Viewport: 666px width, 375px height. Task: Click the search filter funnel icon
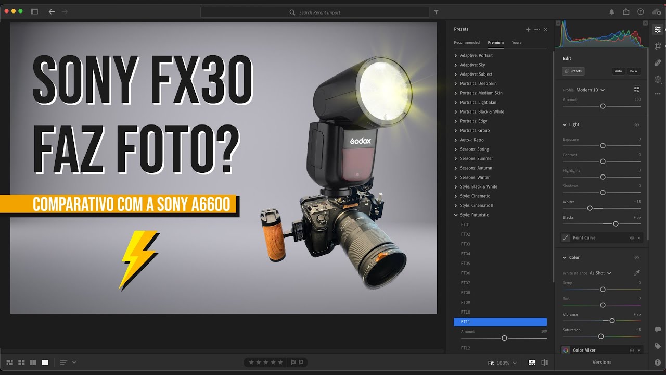click(x=436, y=12)
